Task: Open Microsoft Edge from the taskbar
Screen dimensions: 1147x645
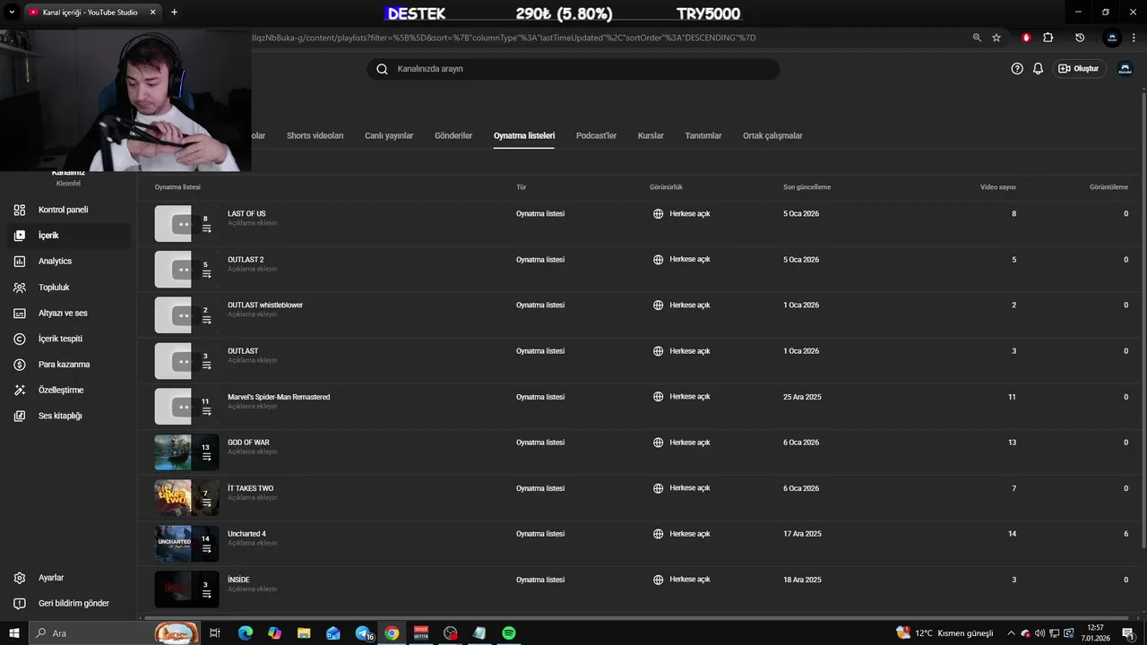Action: pyautogui.click(x=245, y=633)
